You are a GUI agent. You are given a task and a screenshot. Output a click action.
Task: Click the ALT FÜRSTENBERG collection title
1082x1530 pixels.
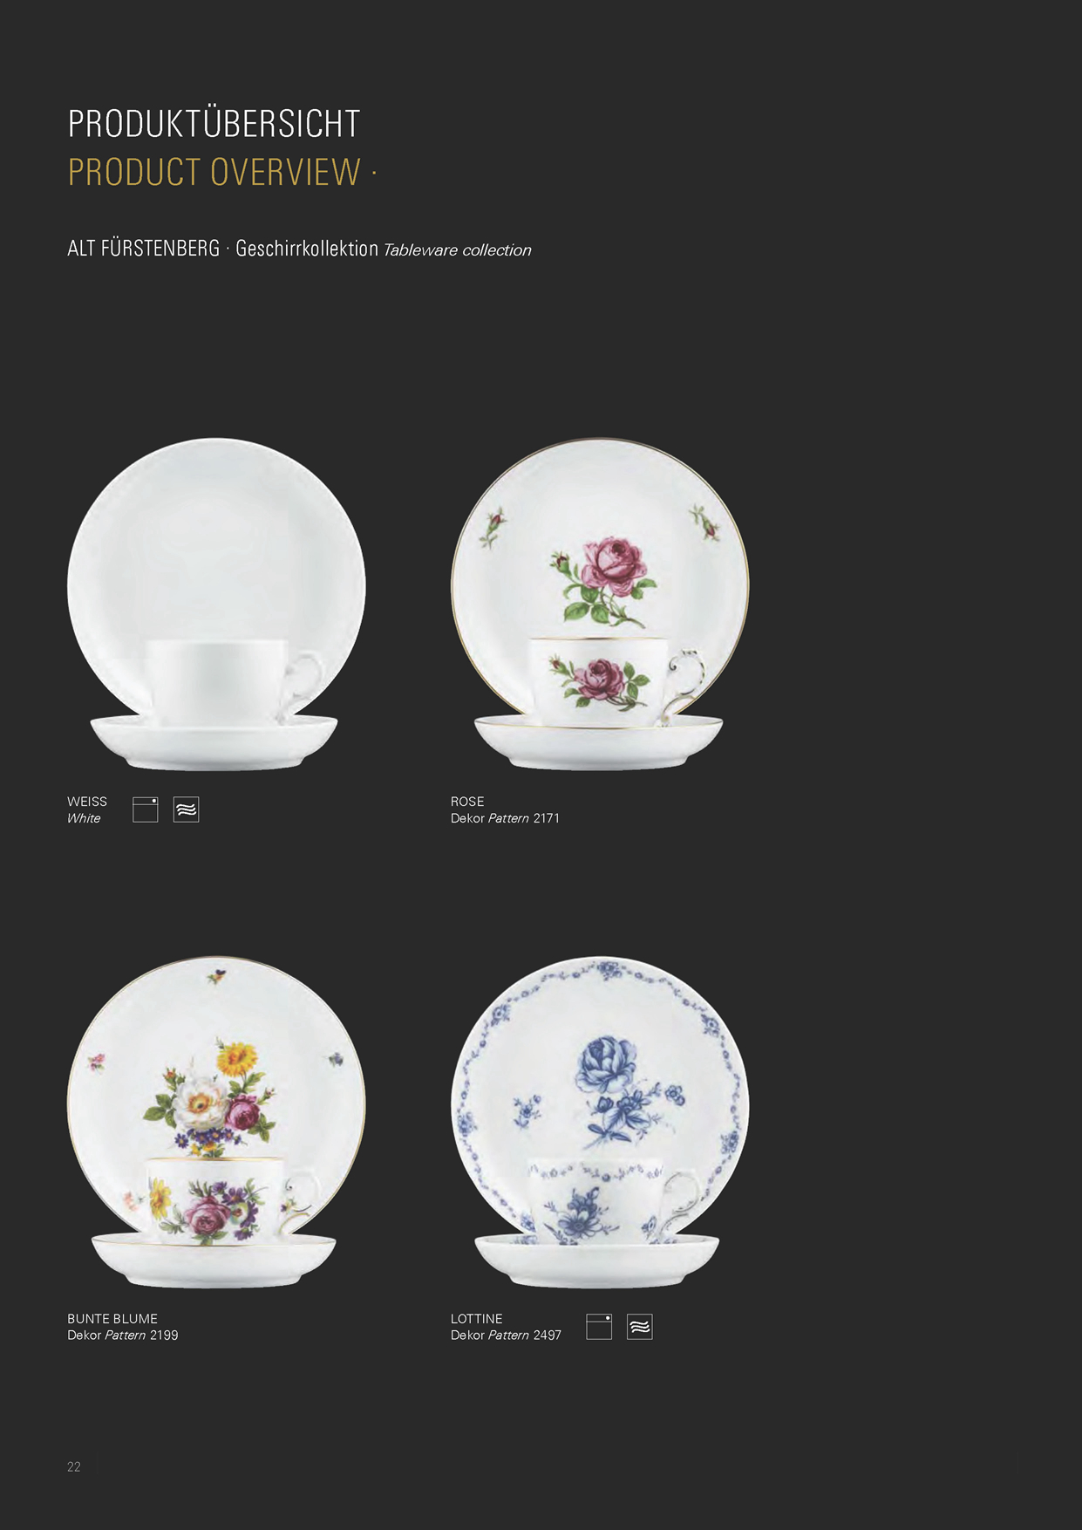(144, 249)
